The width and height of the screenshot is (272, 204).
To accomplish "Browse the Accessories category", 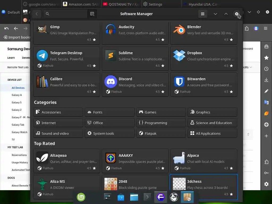I will pyautogui.click(x=58, y=112).
